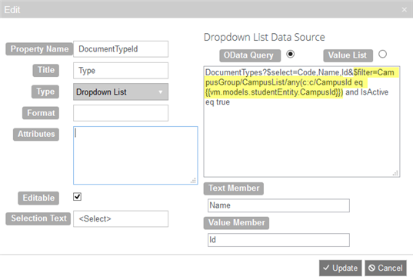Close the Edit dialog with X

click(404, 10)
